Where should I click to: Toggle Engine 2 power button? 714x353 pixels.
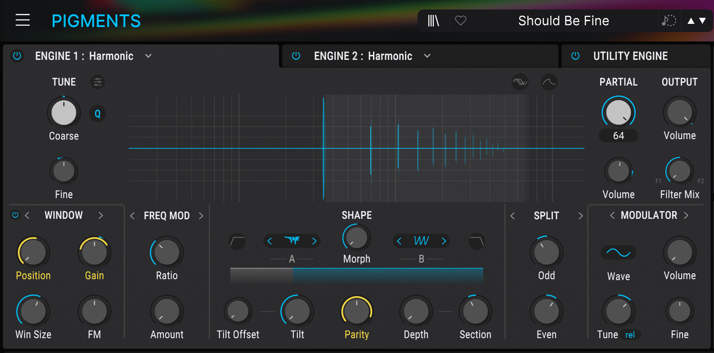coord(296,56)
